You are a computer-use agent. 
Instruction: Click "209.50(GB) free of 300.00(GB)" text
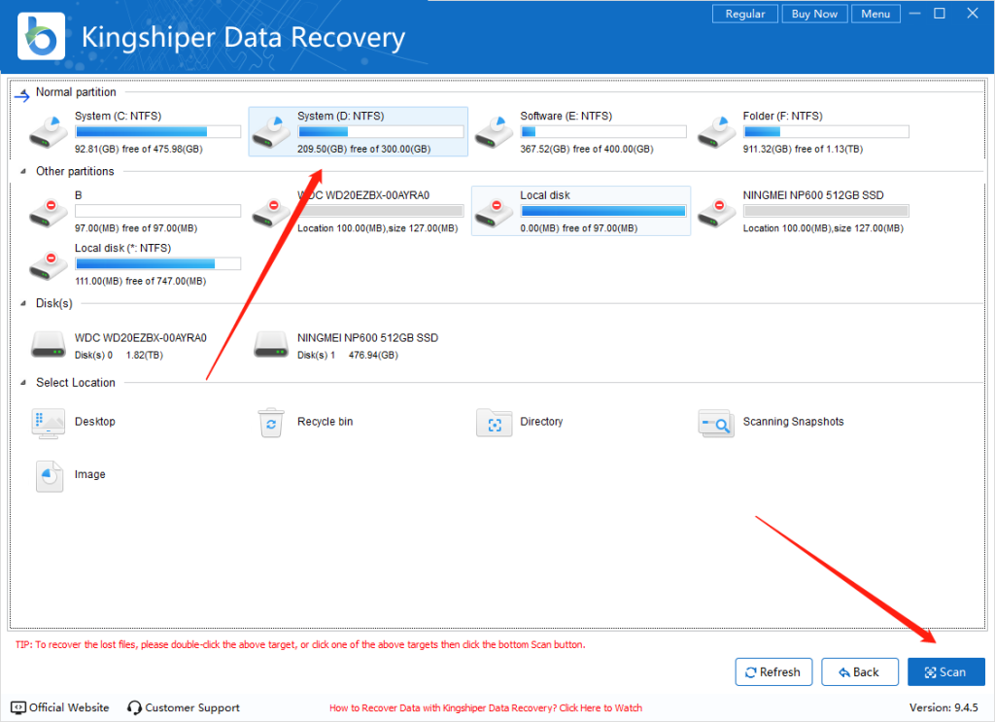(x=364, y=149)
